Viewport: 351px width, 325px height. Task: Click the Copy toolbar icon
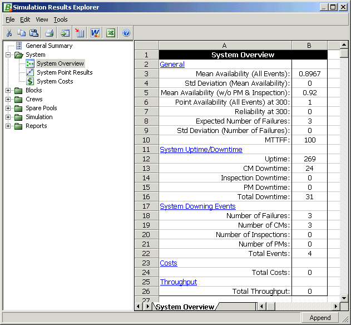point(22,33)
